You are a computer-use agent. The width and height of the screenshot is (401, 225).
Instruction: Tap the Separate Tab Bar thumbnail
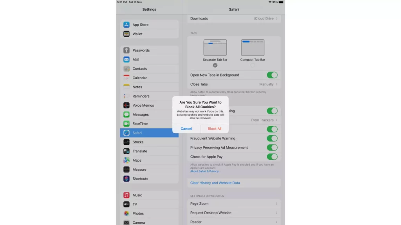click(215, 48)
